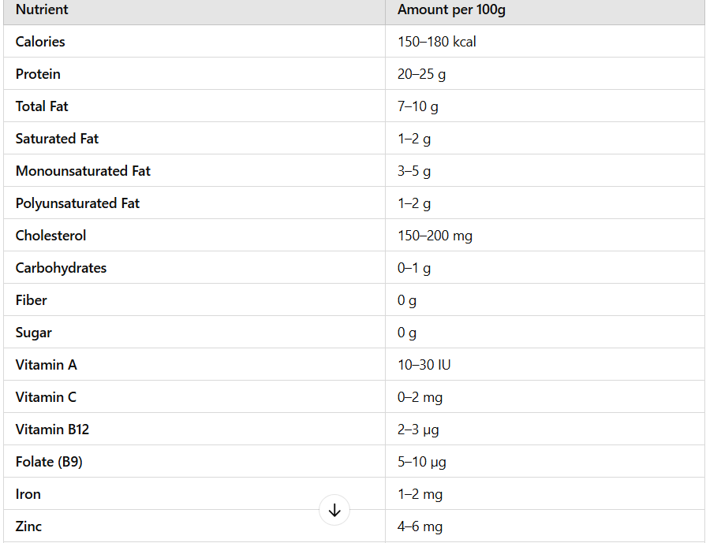Click the Vitamin A 10–30 IU value
This screenshot has width=706, height=543.
[424, 365]
